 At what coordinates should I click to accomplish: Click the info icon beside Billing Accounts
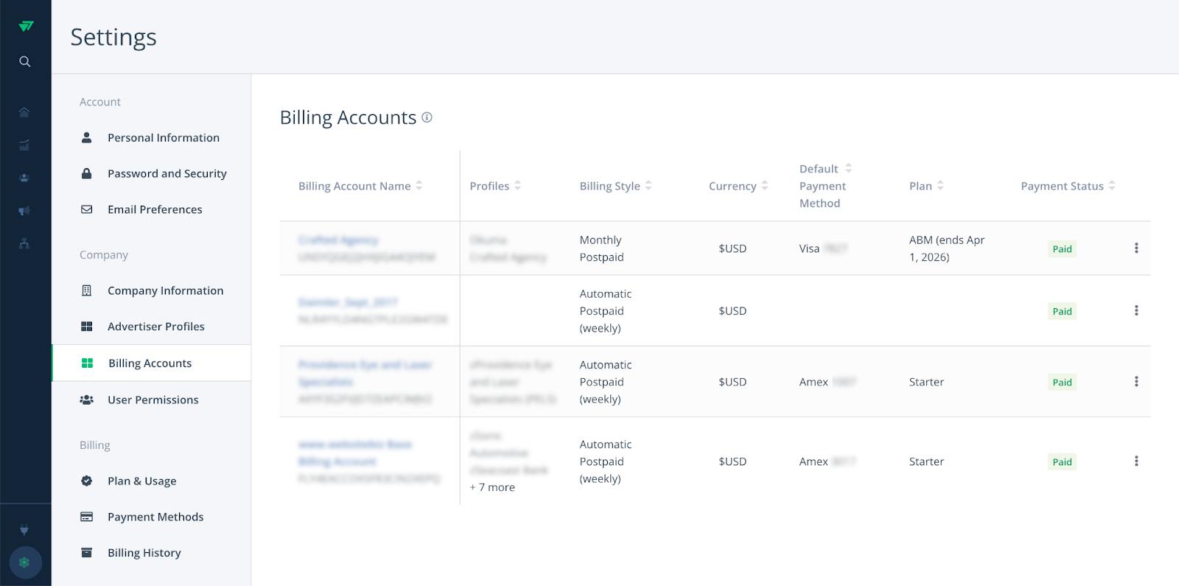click(427, 117)
